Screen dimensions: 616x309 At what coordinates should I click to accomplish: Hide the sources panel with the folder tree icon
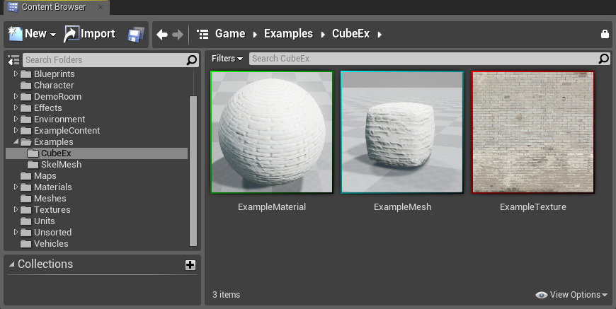point(13,59)
